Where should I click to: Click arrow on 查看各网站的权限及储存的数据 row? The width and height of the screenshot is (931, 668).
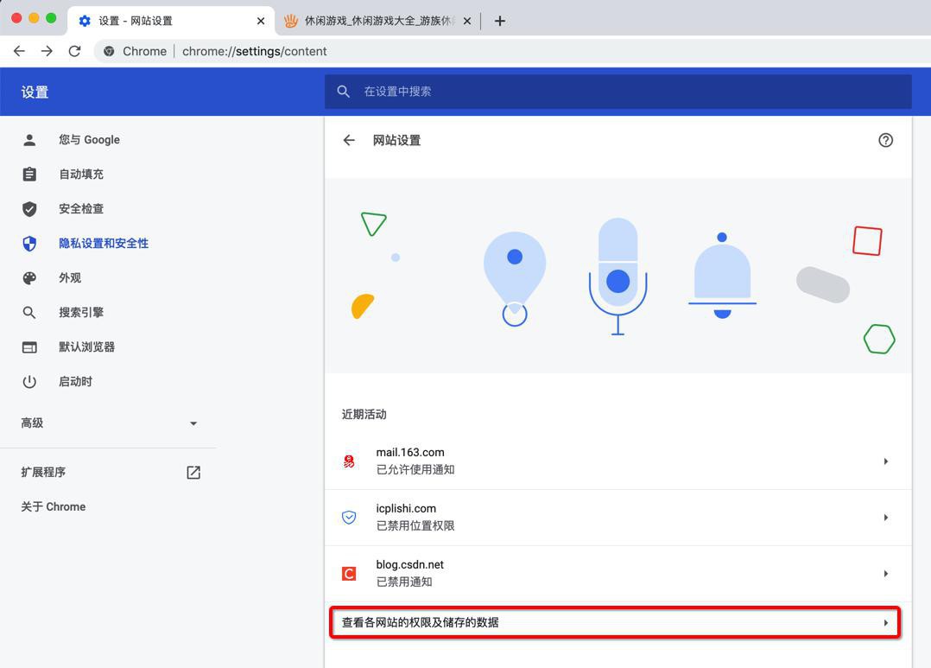tap(885, 623)
